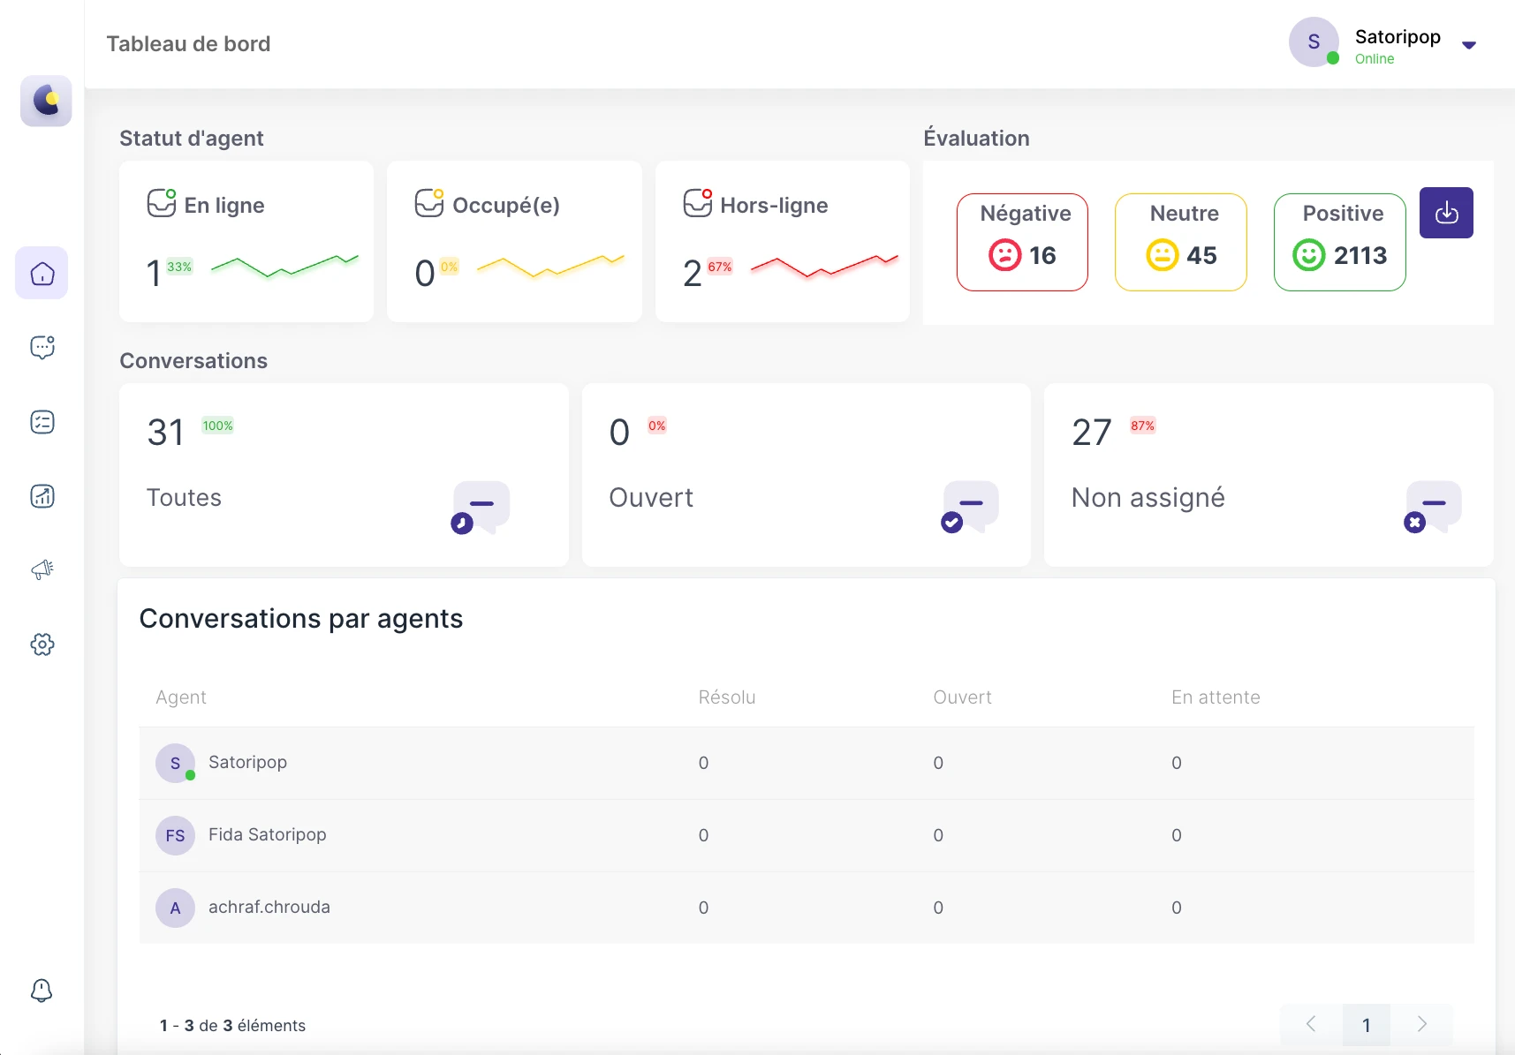The image size is (1515, 1055).
Task: Open the settings gear sidebar icon
Action: pyautogui.click(x=42, y=644)
